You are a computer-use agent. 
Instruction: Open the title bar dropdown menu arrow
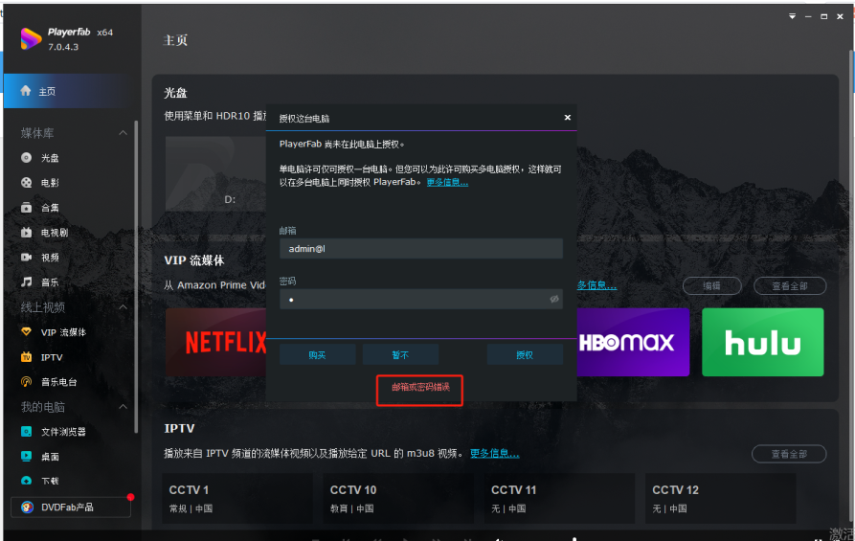[x=793, y=16]
